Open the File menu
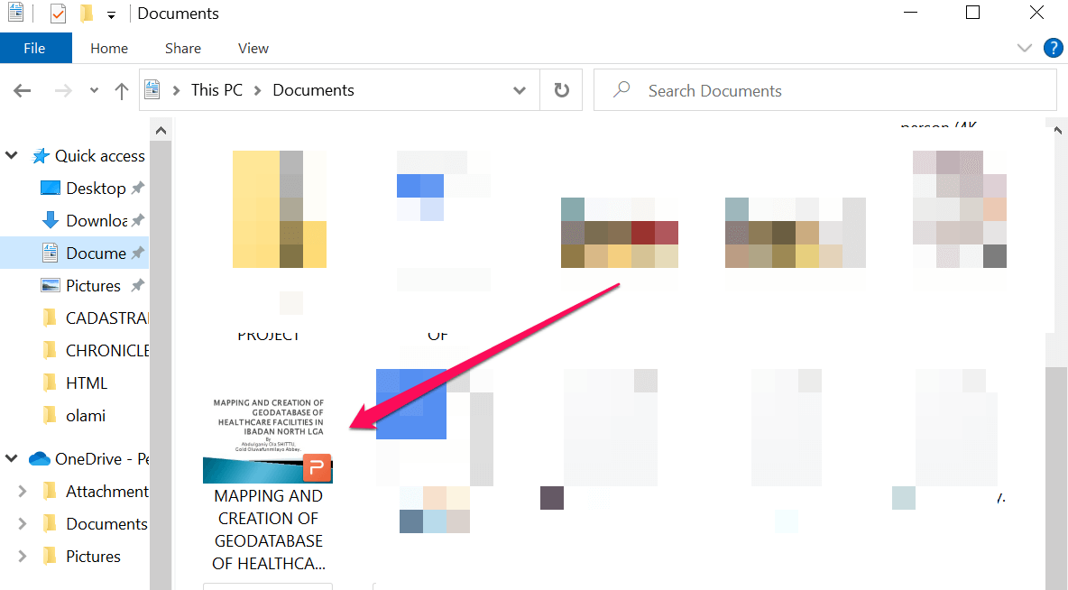1068x590 pixels. [35, 48]
